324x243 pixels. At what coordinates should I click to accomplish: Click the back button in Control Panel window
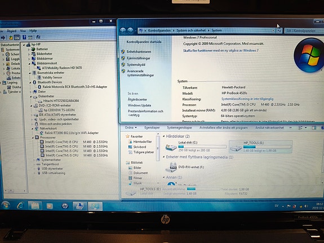point(123,30)
